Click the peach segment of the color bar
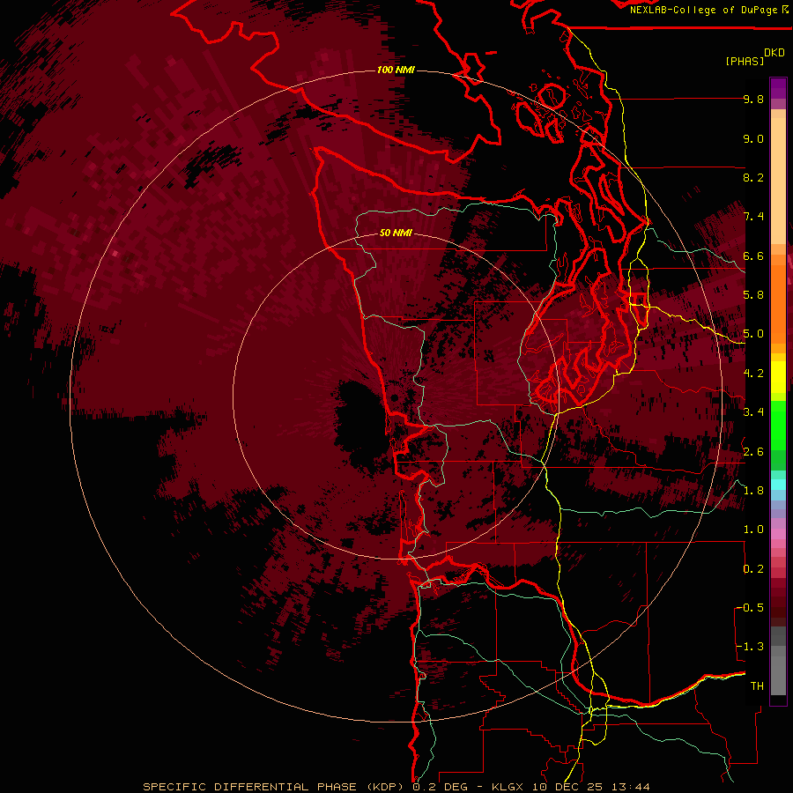Viewport: 793px width, 793px height. point(778,182)
